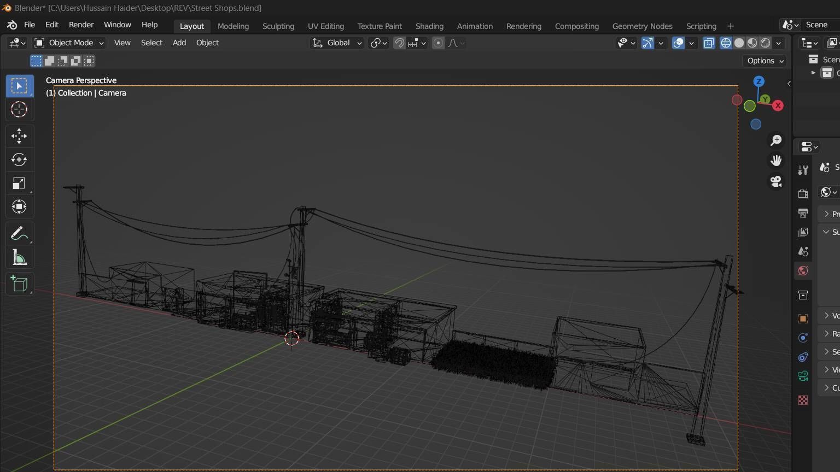
Task: Switch to Rendered viewport shading
Action: [766, 43]
